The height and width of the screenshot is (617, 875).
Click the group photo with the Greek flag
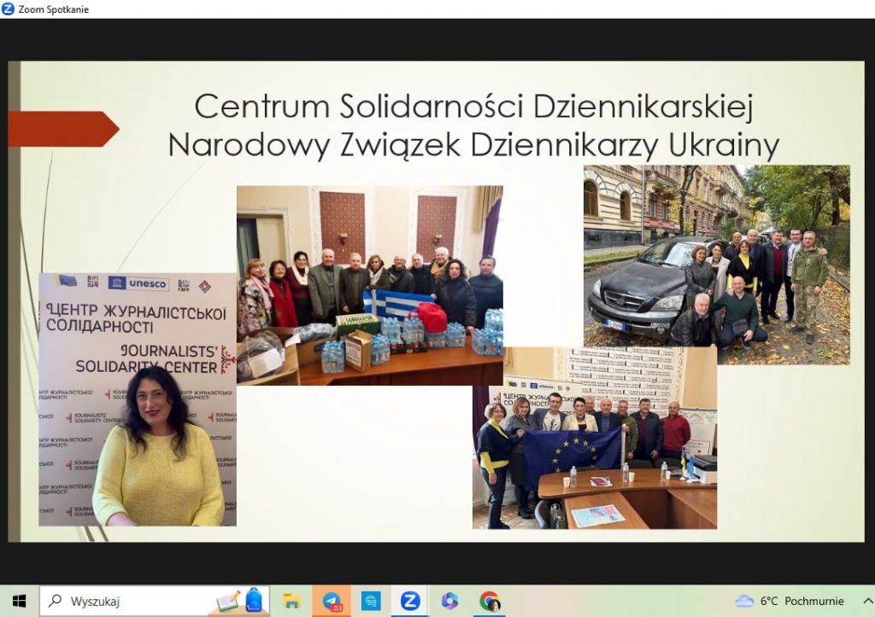tap(369, 285)
